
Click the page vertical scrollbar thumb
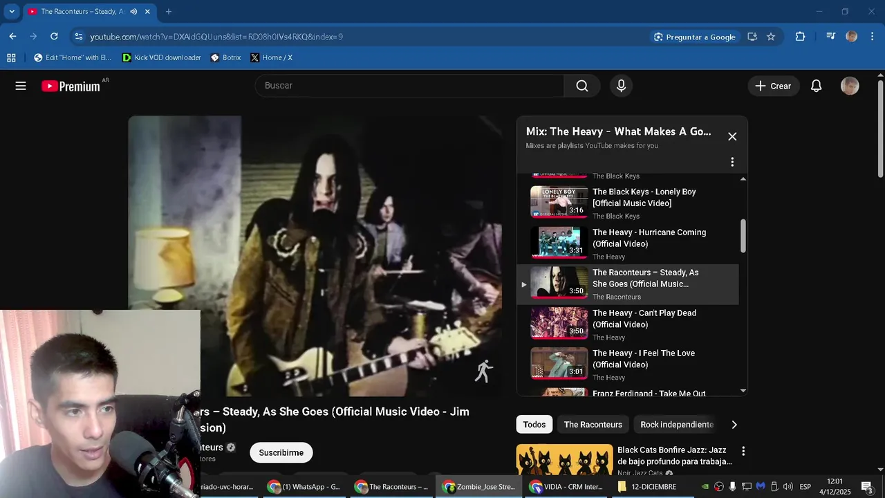pyautogui.click(x=880, y=129)
